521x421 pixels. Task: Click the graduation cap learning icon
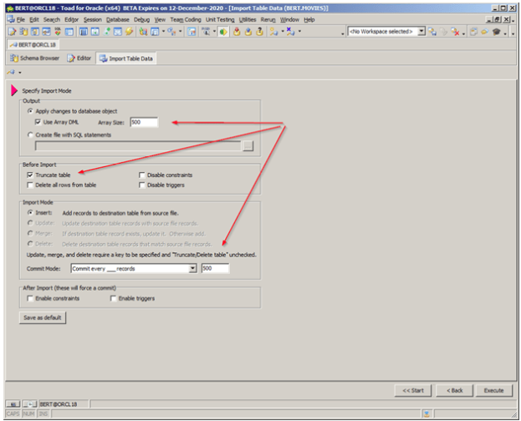pyautogui.click(x=497, y=32)
